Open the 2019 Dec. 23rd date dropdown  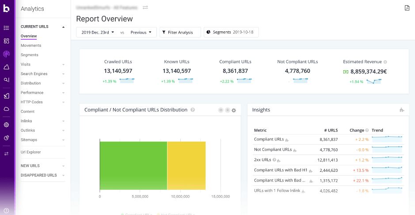coord(98,32)
